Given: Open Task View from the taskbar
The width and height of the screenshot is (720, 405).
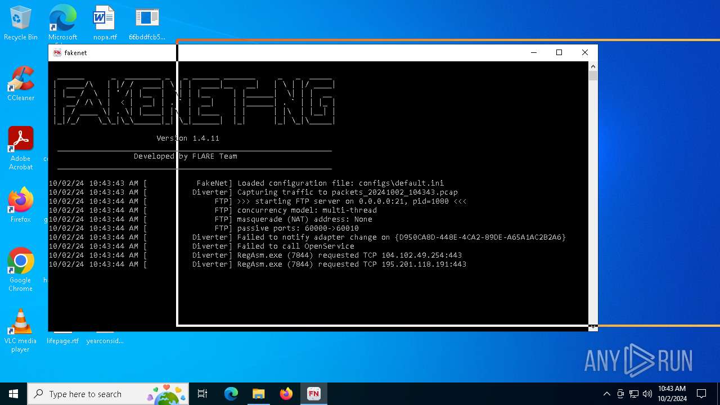Looking at the screenshot, I should pos(202,394).
